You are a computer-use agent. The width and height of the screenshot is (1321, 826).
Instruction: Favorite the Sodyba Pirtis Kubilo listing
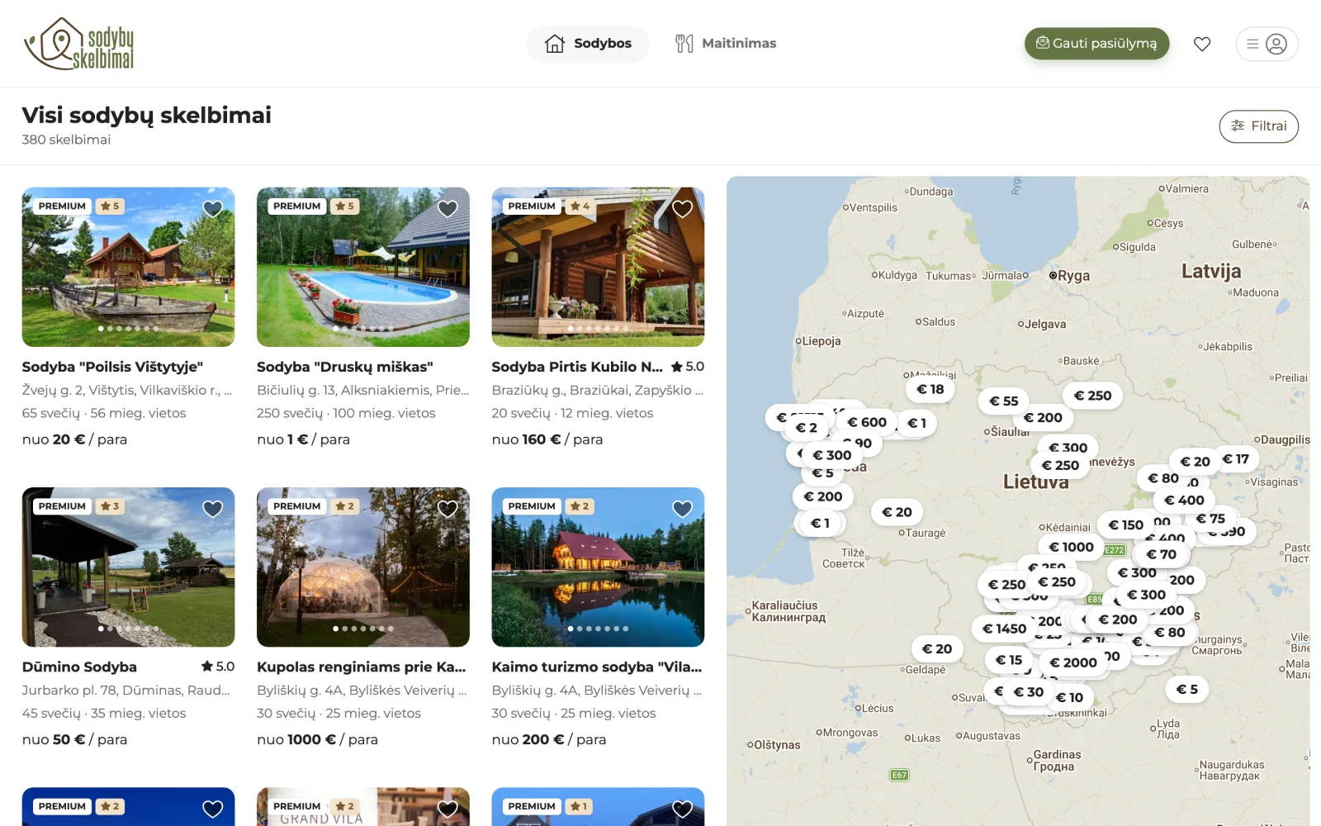point(683,209)
